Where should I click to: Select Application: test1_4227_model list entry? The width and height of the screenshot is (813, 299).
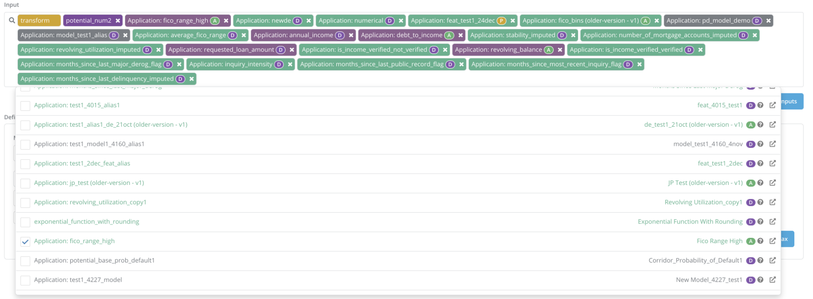tap(78, 280)
